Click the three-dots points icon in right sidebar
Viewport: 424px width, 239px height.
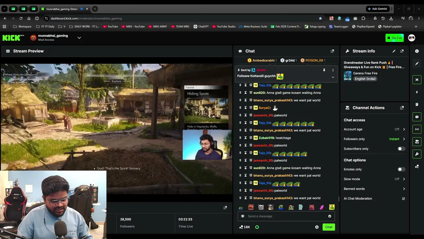point(417,166)
